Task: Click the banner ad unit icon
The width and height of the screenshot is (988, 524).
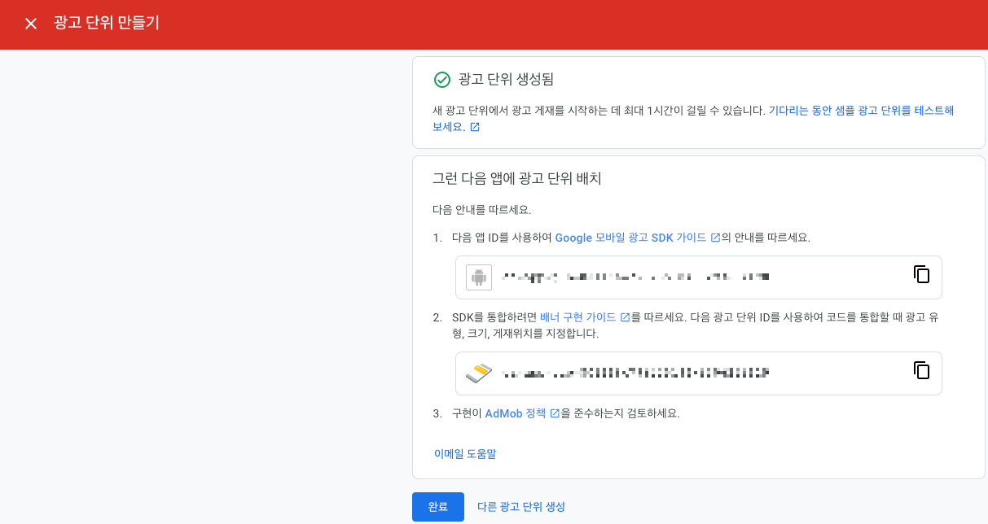Action: (479, 373)
